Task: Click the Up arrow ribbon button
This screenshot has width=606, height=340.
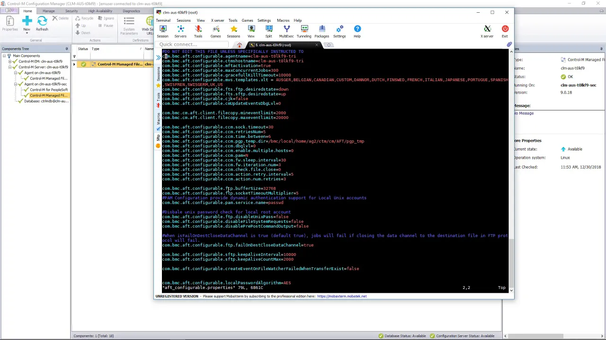Action: click(x=80, y=25)
